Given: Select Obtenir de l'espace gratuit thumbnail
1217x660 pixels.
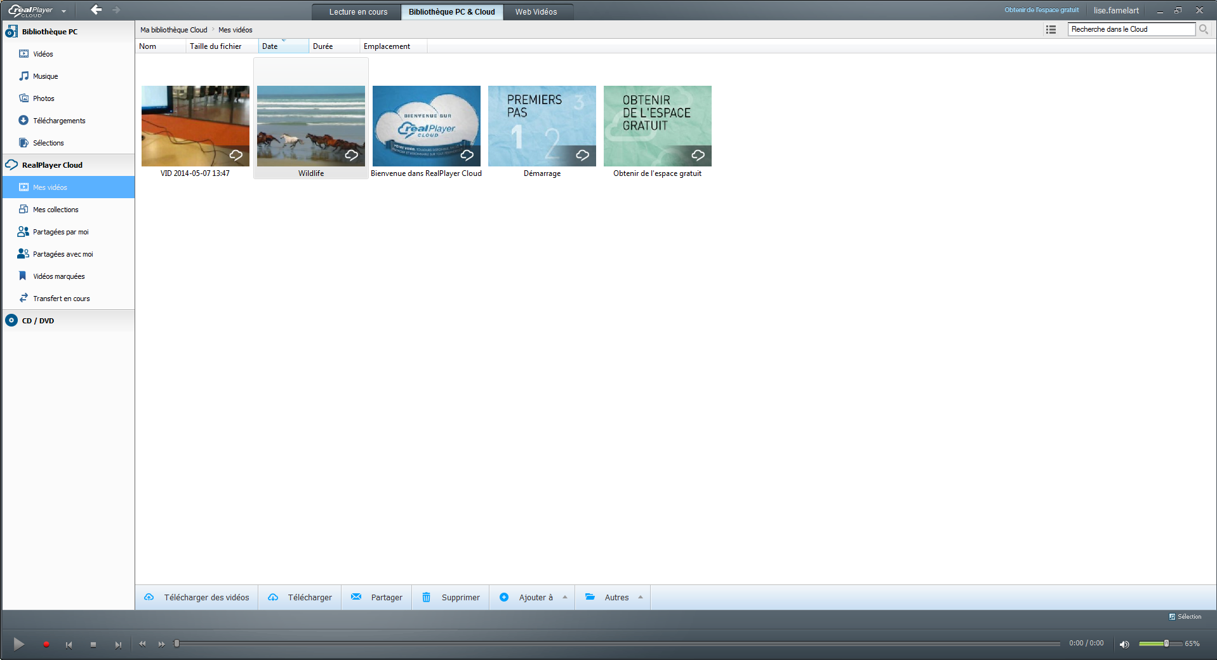Looking at the screenshot, I should [658, 126].
